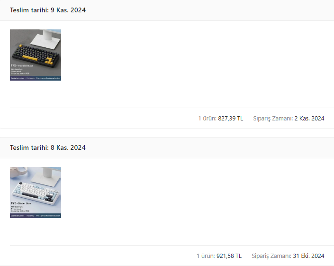Click the 827,39 TL price amount
Viewport: 334px width, 266px height.
point(230,118)
